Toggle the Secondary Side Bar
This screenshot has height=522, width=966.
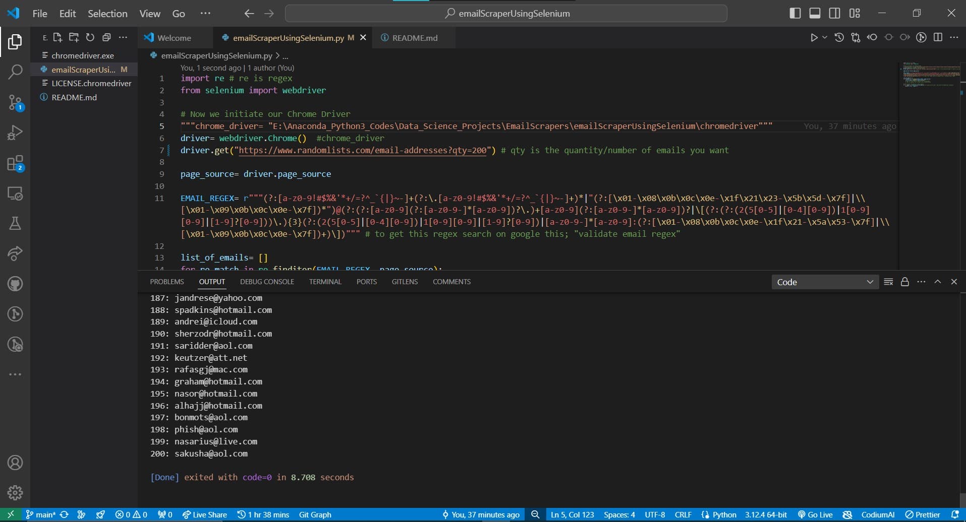point(835,13)
